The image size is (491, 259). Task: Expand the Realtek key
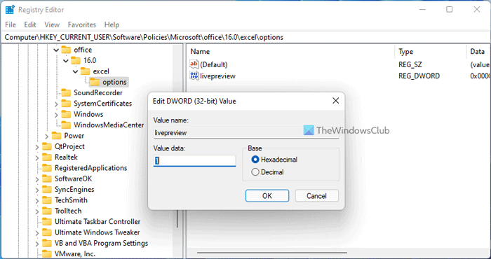click(37, 157)
